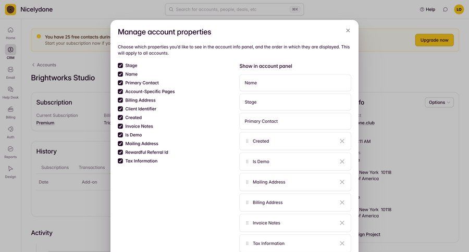Toggle the Primary Contact checkbox
Image resolution: width=469 pixels, height=252 pixels.
(x=120, y=83)
